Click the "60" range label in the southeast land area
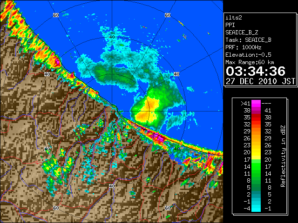The width and height of the screenshot is (298, 223). click(168, 208)
